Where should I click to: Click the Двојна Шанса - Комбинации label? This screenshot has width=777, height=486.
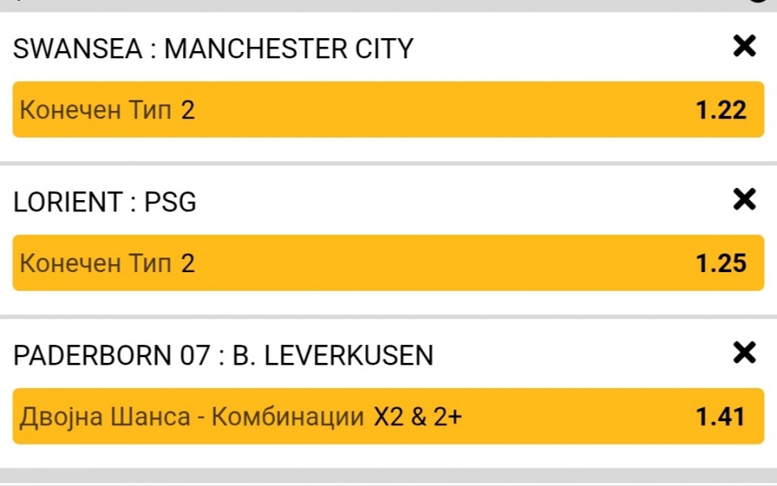(192, 417)
